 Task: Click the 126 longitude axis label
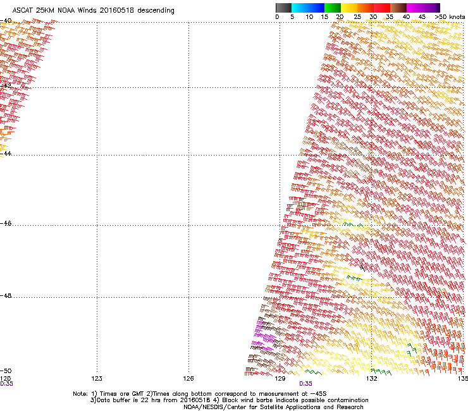[x=188, y=379]
